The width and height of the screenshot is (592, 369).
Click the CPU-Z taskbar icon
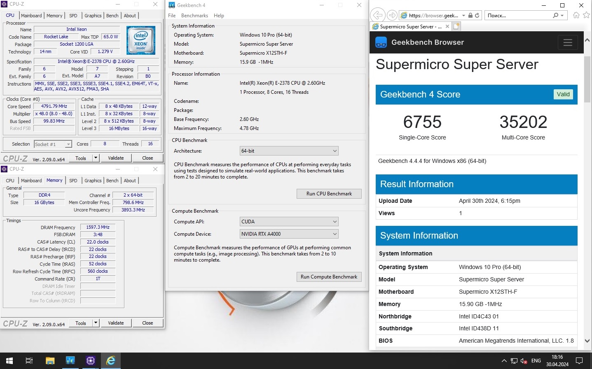91,361
